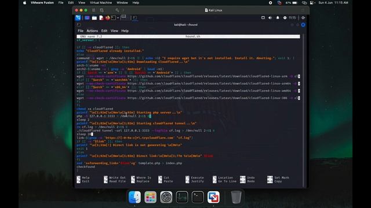371x208 pixels.
Task: Click 'Cloudflared already installed.' echo string
Action: point(115,51)
